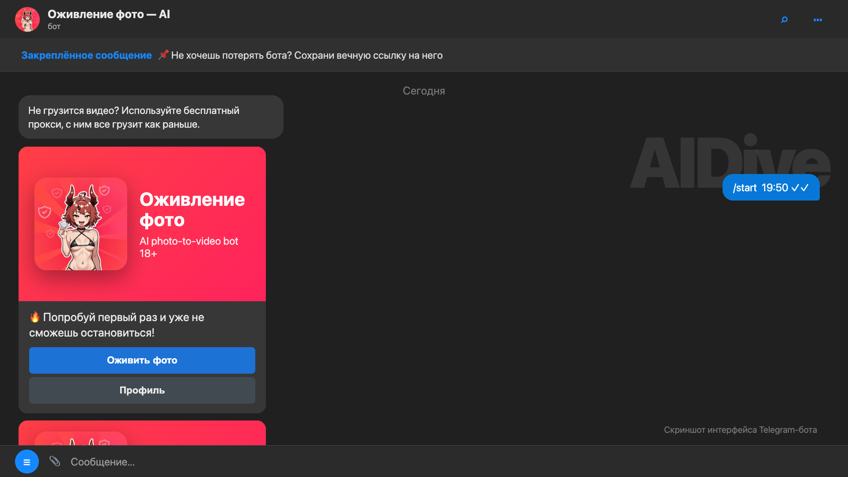Click the "Попробуй первый раз" caption text

(117, 325)
